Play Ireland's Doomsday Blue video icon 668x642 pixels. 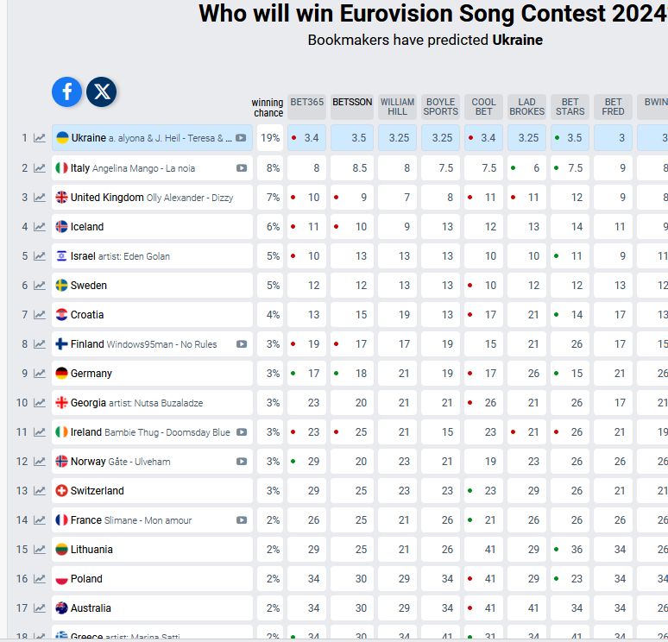[242, 432]
